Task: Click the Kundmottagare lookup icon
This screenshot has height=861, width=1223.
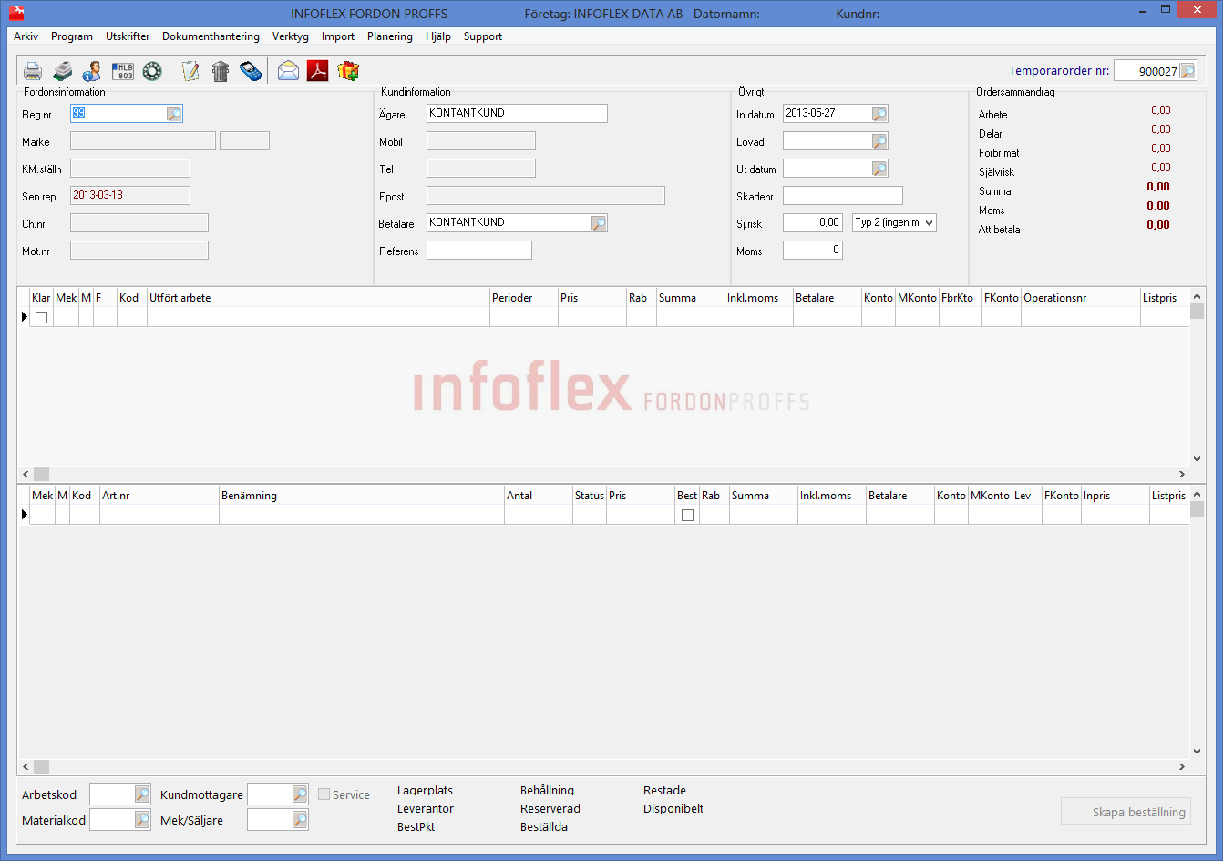Action: [x=300, y=794]
